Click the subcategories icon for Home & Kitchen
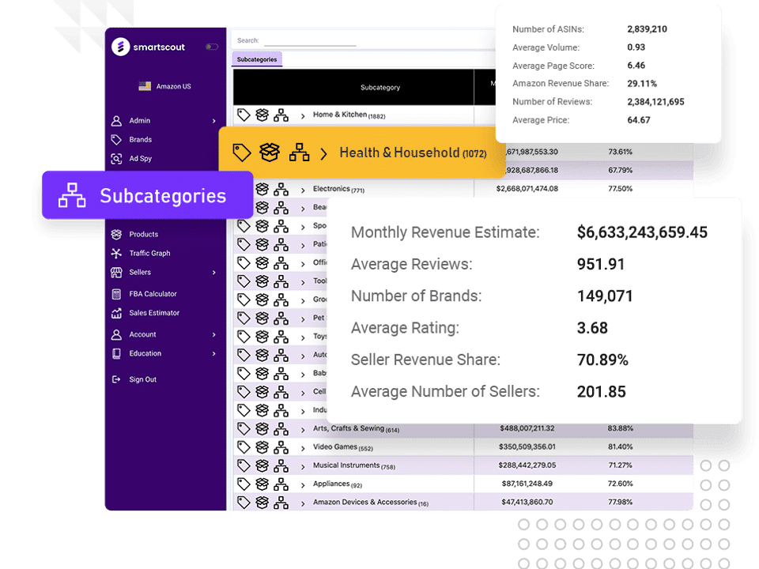The width and height of the screenshot is (759, 569). [x=281, y=115]
